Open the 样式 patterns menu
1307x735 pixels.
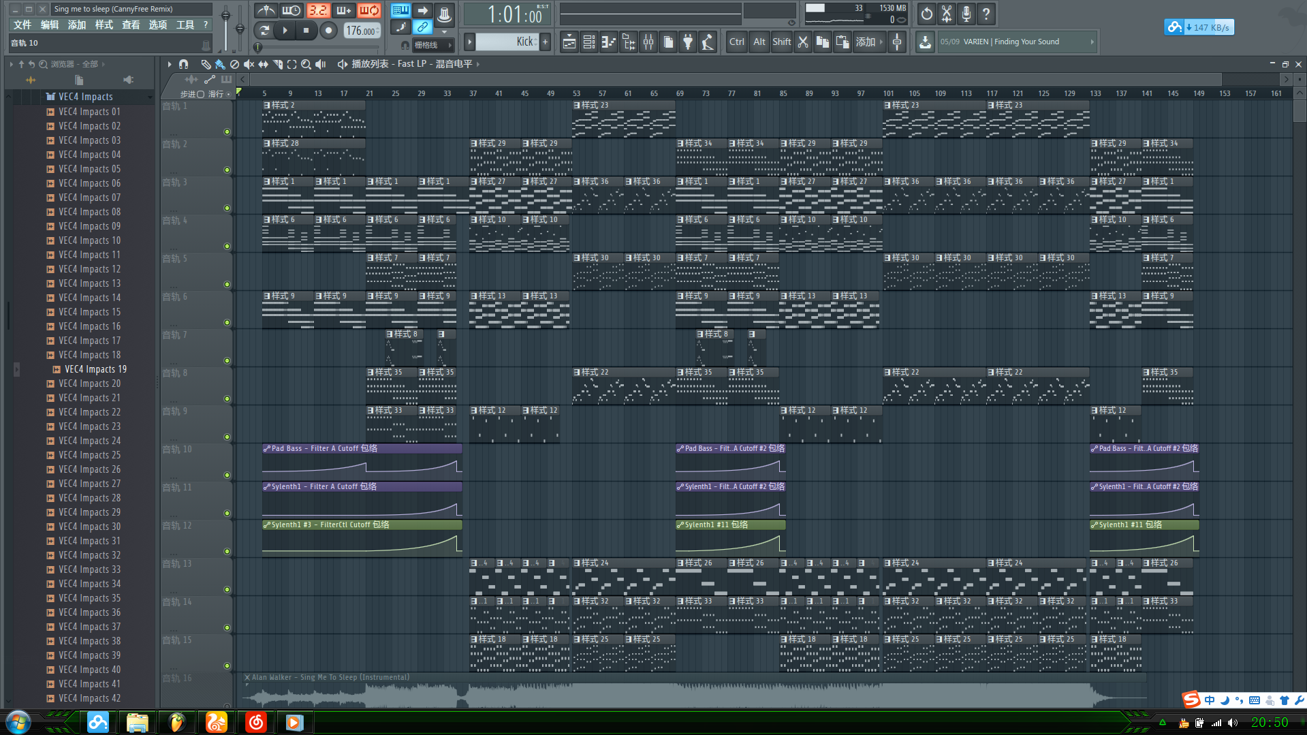point(104,25)
